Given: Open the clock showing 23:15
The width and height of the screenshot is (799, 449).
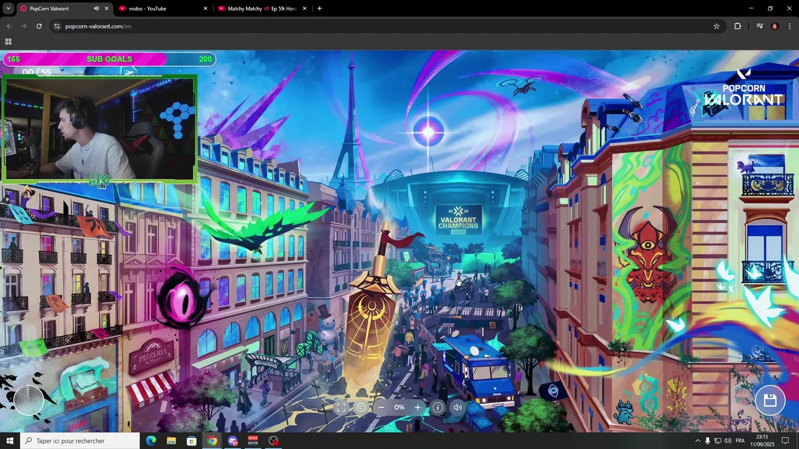Looking at the screenshot, I should (x=762, y=441).
